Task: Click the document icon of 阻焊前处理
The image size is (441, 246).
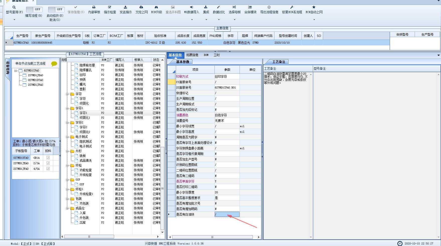Action: pyautogui.click(x=76, y=65)
